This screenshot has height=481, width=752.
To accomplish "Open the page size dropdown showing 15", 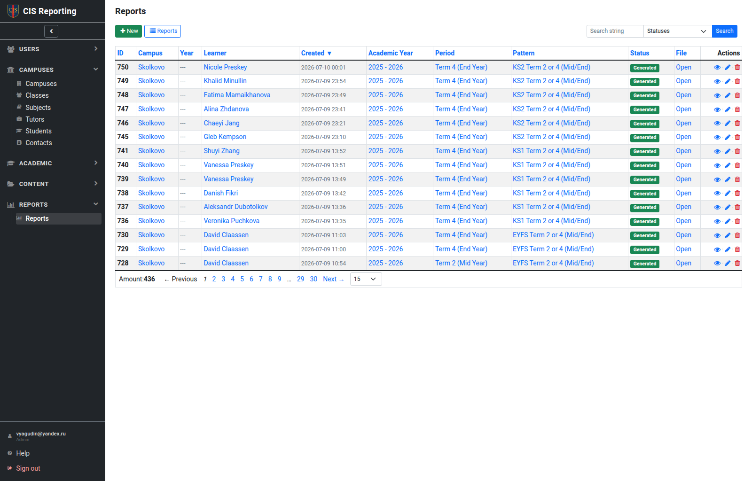I will coord(366,279).
